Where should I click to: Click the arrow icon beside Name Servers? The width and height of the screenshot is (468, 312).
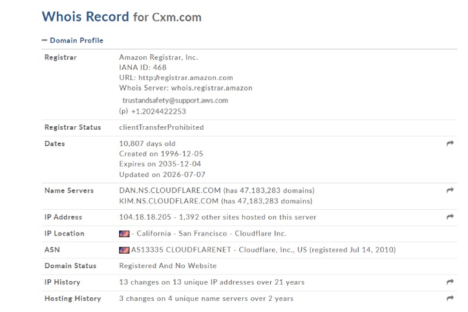(450, 190)
